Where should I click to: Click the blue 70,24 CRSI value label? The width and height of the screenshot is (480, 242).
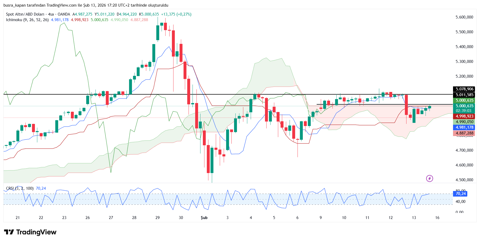pyautogui.click(x=460, y=194)
